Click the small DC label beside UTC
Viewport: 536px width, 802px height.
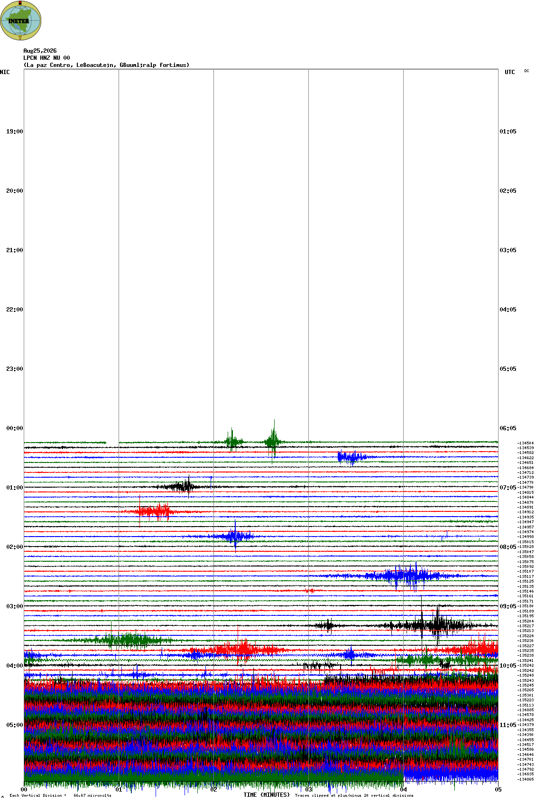click(x=527, y=71)
